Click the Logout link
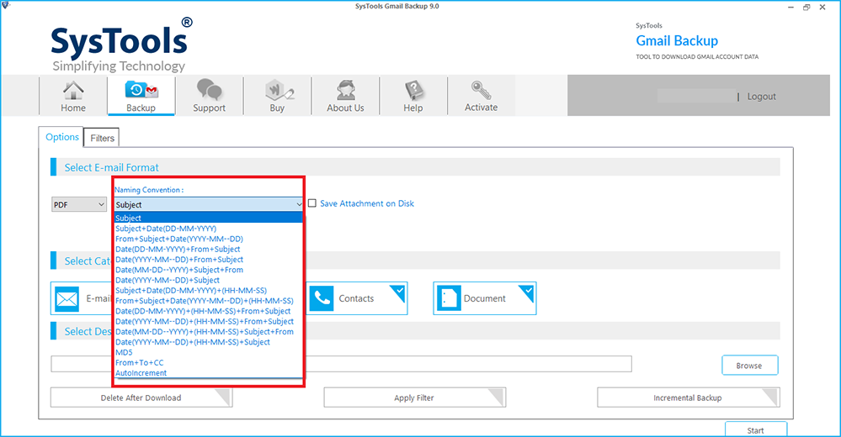The image size is (841, 437). 761,97
